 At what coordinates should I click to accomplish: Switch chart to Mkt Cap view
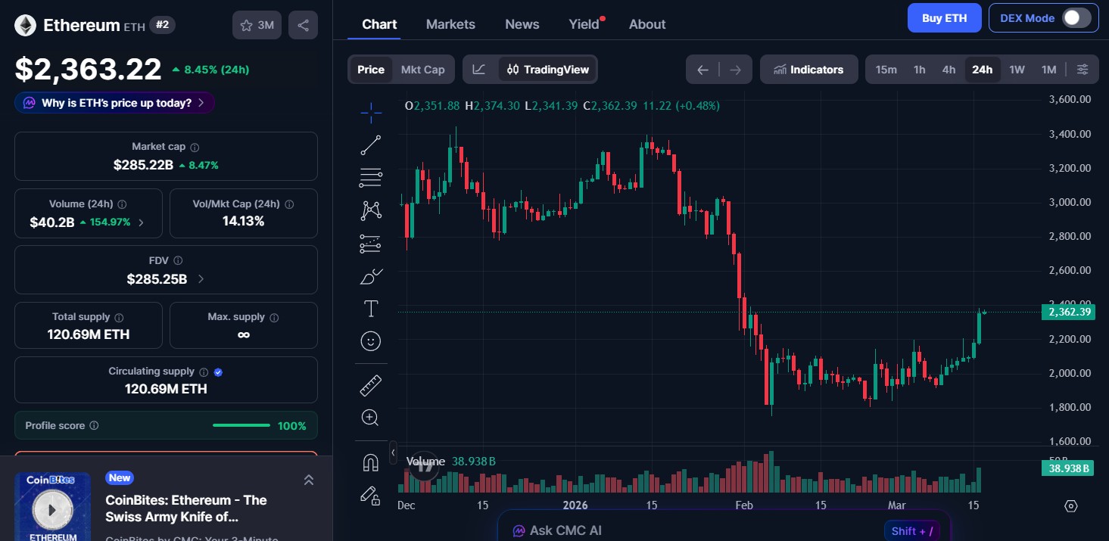422,69
